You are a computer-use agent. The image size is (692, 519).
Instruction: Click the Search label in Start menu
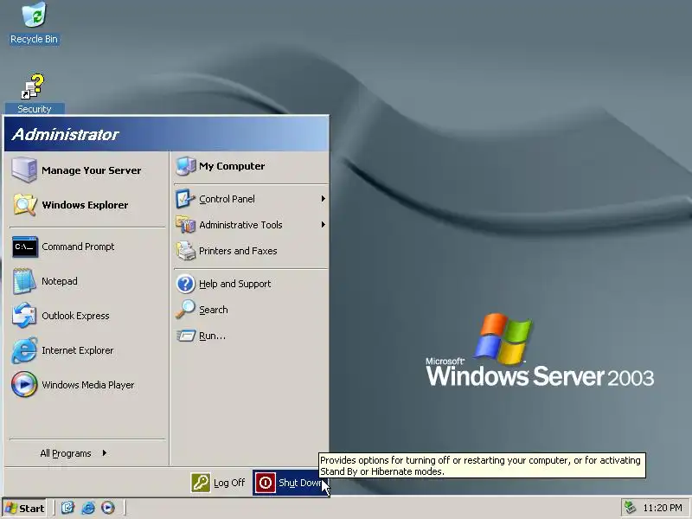213,310
